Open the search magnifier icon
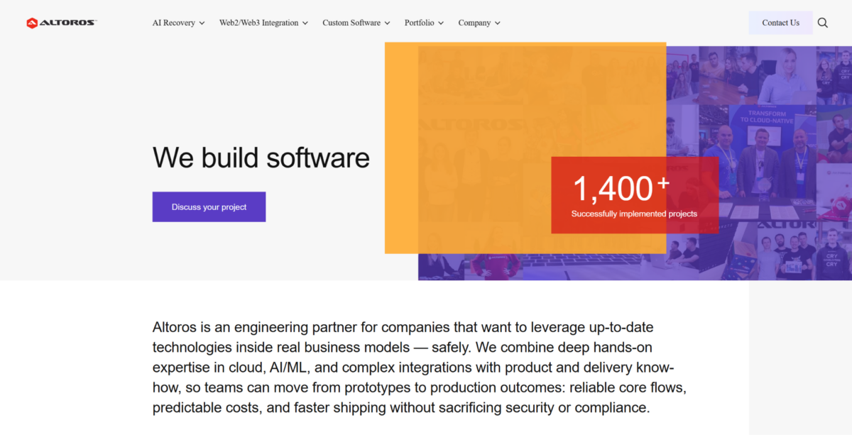The height and width of the screenshot is (435, 852). [x=822, y=23]
